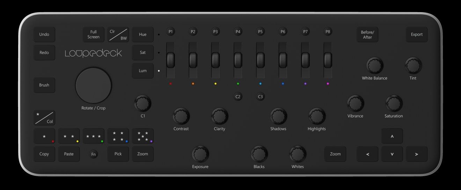Click the P2 preset button

tap(193, 32)
